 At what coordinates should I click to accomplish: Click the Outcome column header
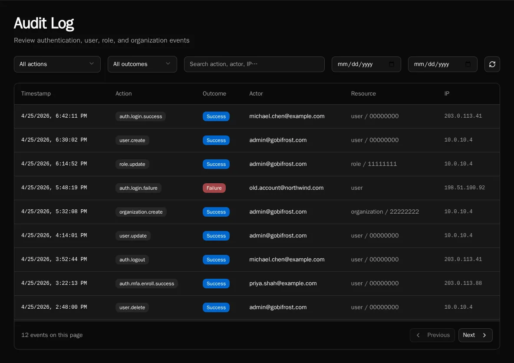coord(214,93)
